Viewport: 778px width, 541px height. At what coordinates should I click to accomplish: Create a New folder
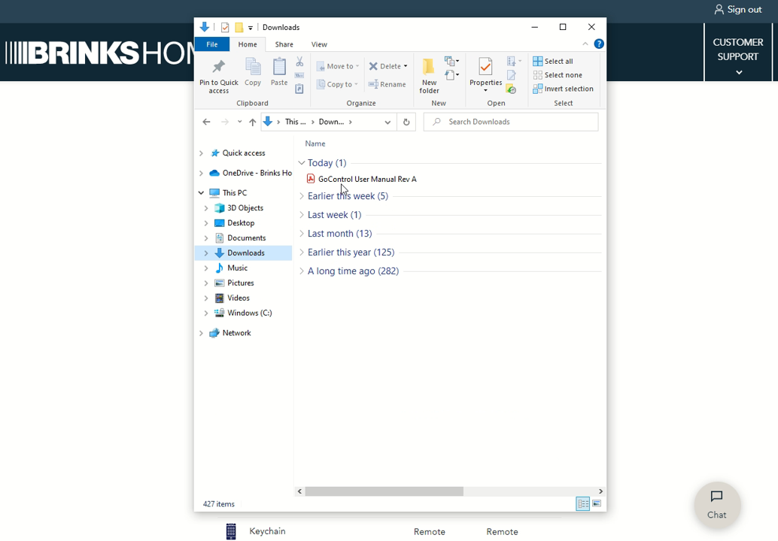pos(428,75)
